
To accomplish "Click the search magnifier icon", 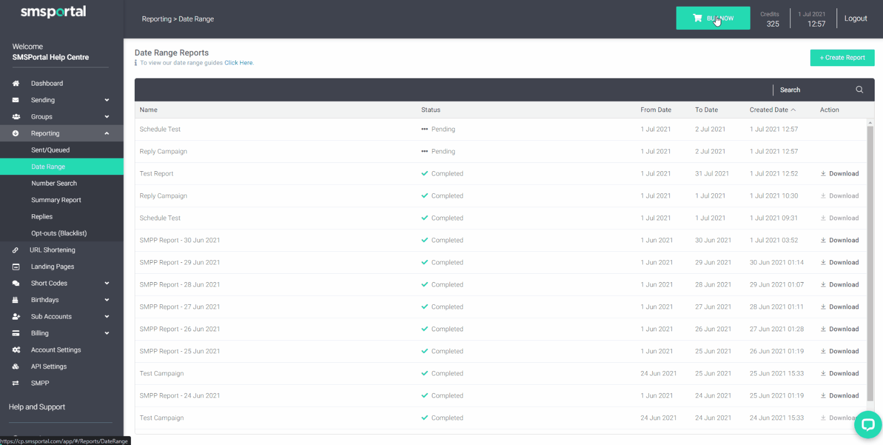I will pos(859,89).
